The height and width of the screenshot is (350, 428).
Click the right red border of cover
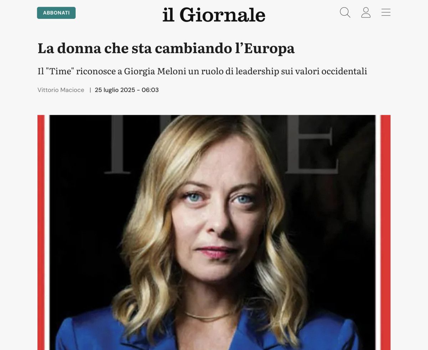386,232
